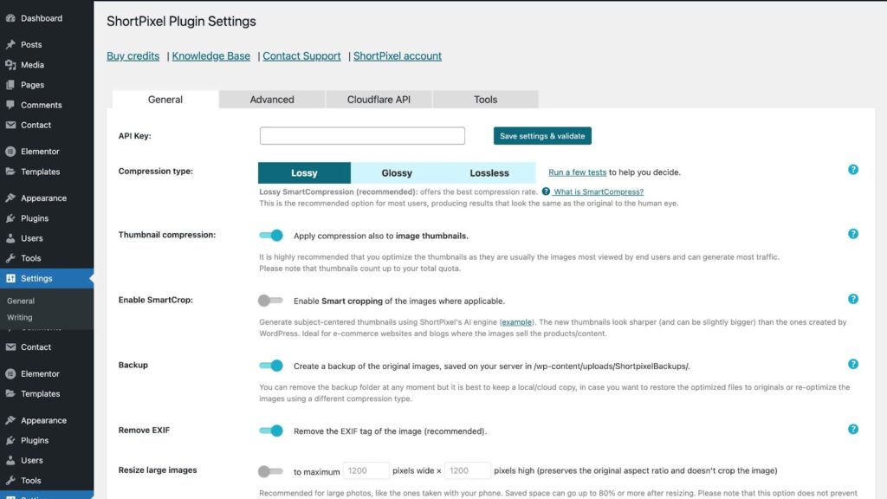Switch to the Advanced tab
This screenshot has height=499, width=887.
[272, 100]
